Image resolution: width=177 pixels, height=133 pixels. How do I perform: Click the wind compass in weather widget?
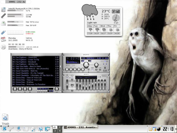(116, 18)
